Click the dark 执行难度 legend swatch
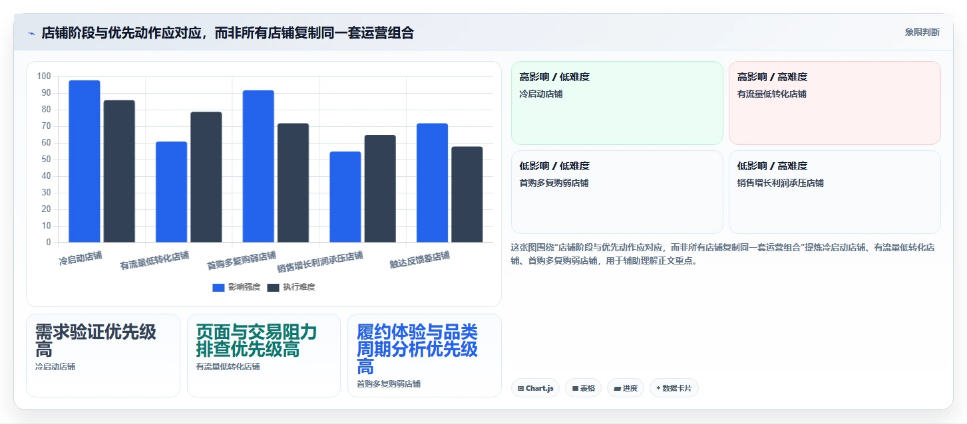967x424 pixels. [274, 287]
